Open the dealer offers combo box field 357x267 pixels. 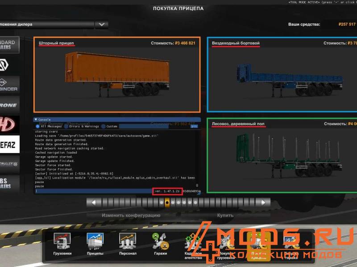47,24
